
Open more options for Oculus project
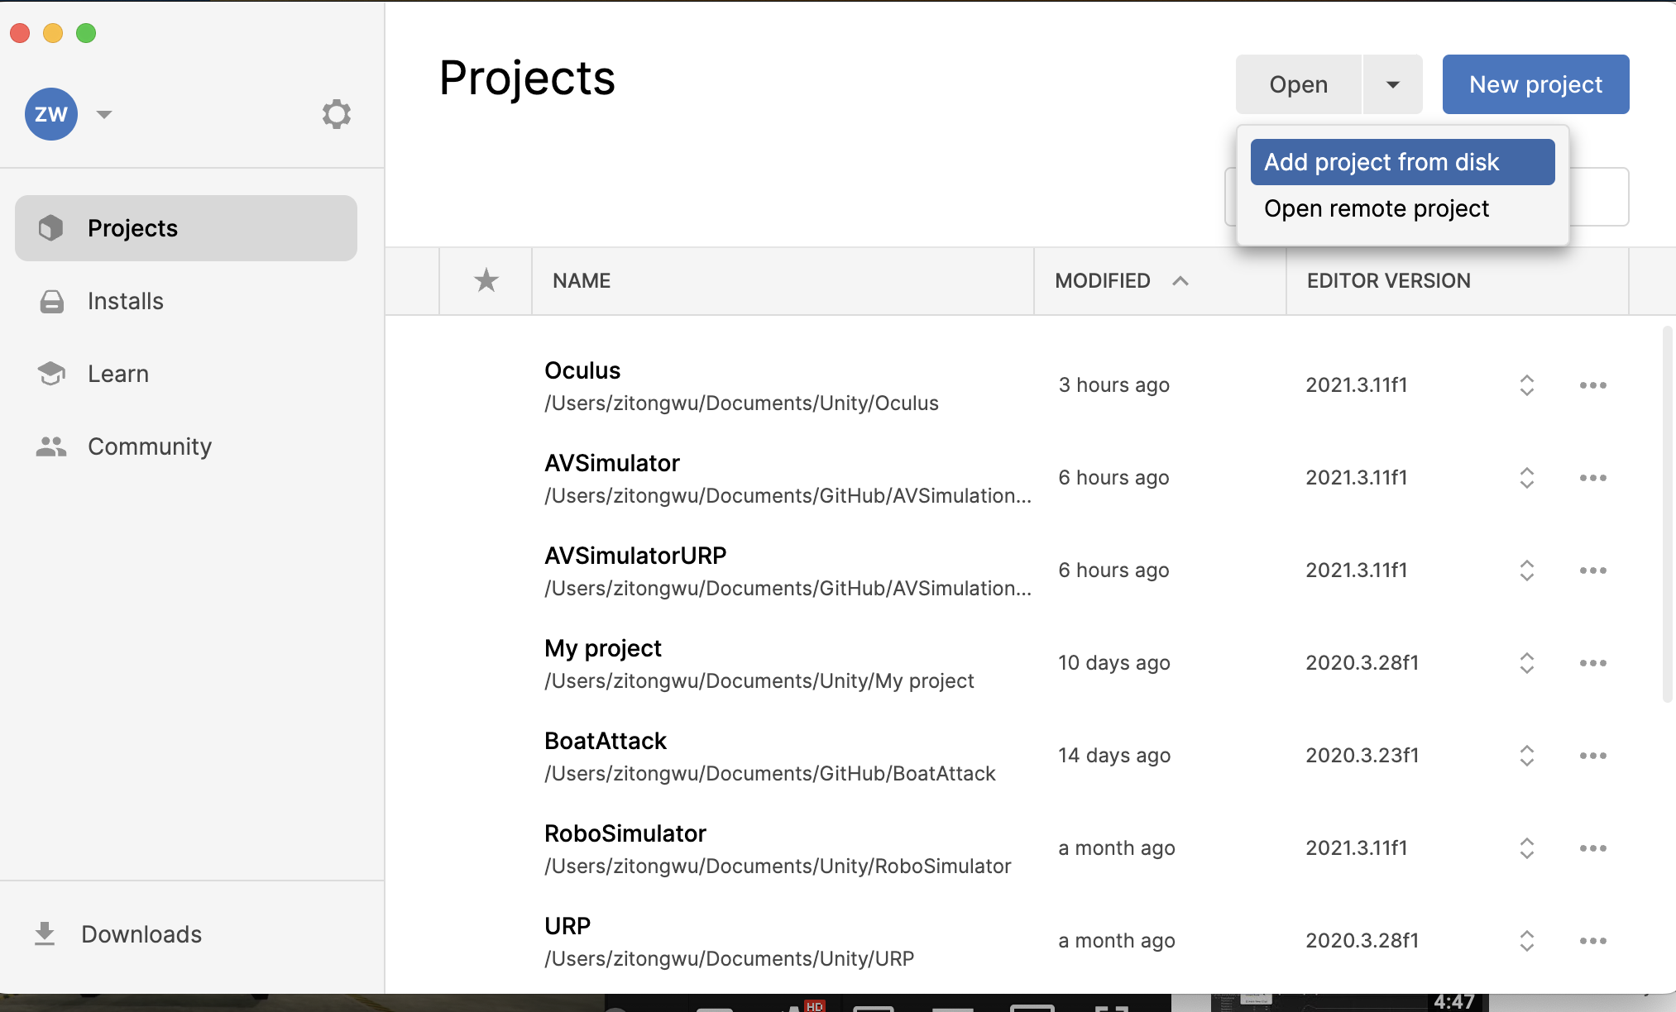[x=1592, y=385]
